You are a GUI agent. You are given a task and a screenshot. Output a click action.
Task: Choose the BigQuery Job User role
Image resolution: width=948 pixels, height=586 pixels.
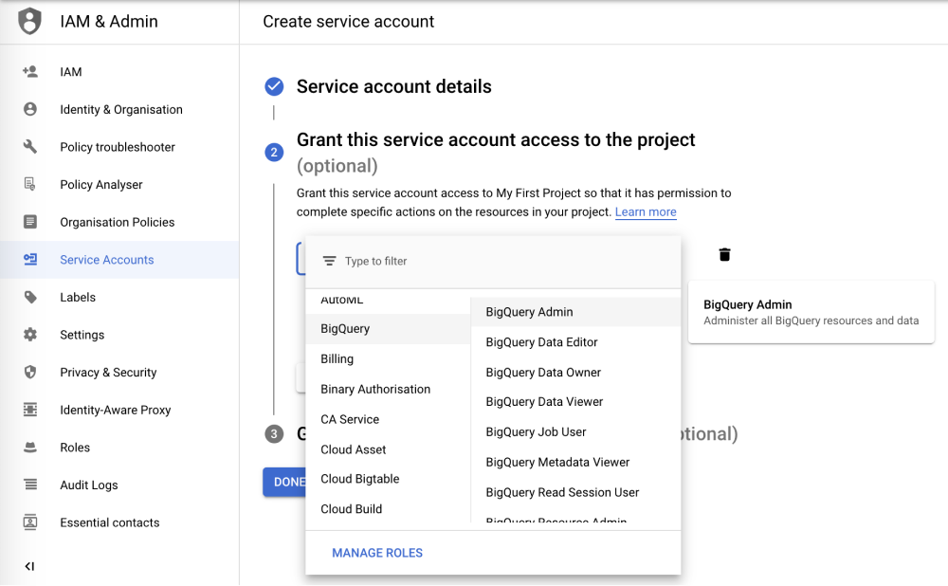tap(536, 432)
